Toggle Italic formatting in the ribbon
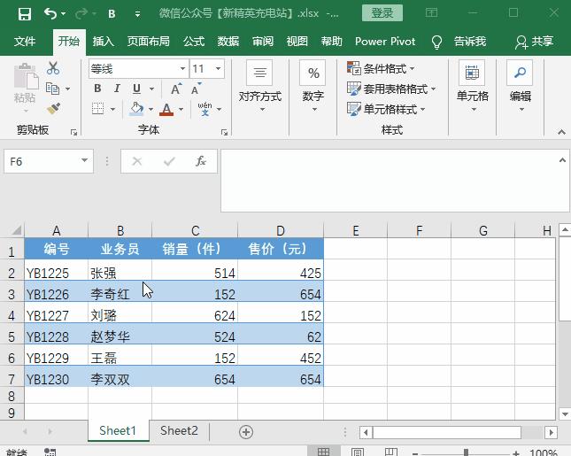This screenshot has width=571, height=456. coord(117,89)
